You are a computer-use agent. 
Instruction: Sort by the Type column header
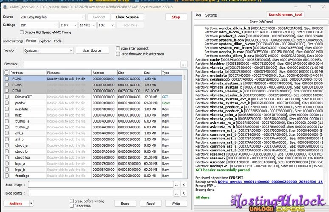pyautogui.click(x=172, y=73)
